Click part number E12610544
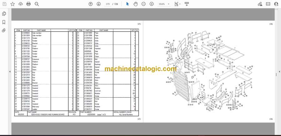 pyautogui.click(x=26, y=107)
